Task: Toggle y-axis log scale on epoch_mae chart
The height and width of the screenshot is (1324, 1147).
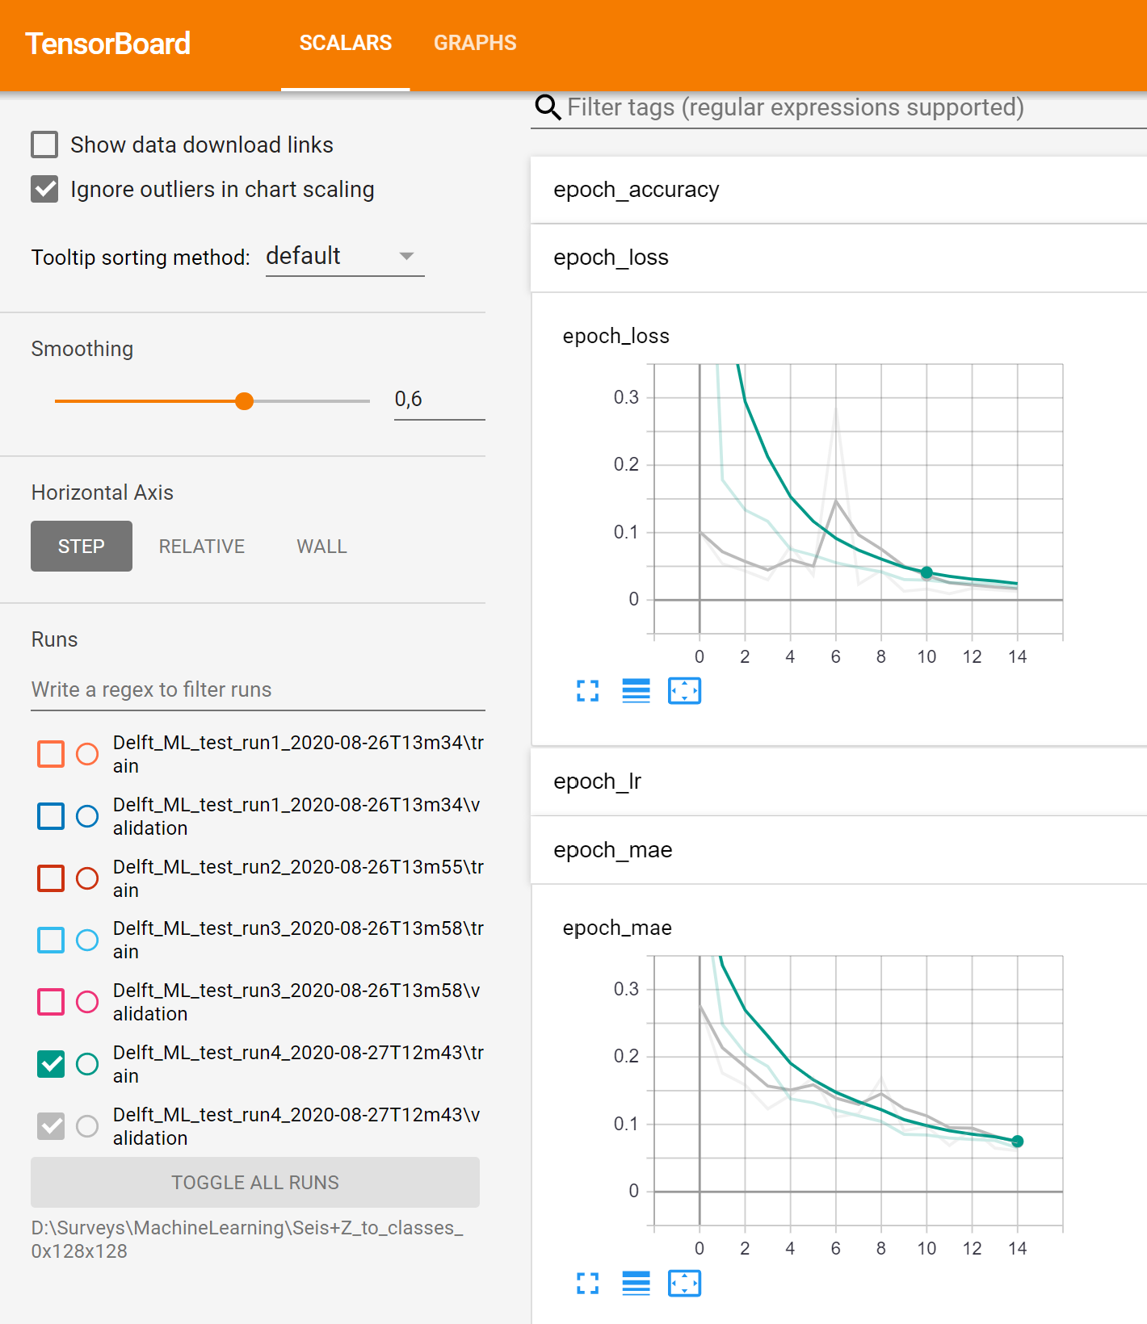Action: 636,1283
